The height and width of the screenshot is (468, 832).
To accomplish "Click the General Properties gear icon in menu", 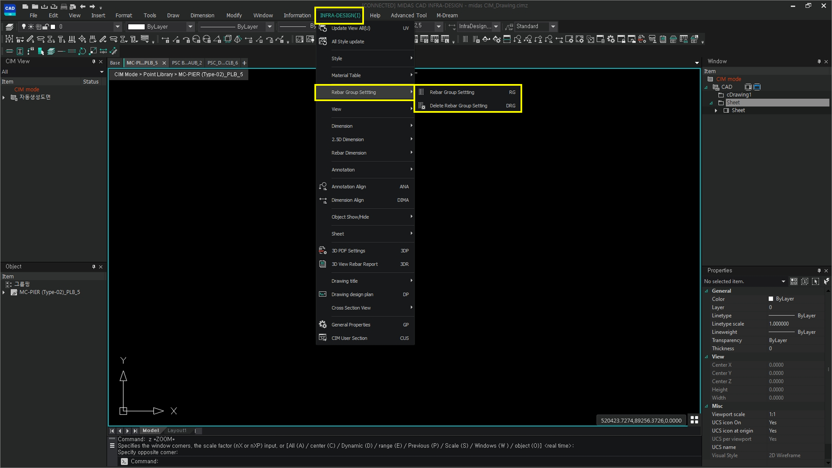I will [323, 324].
